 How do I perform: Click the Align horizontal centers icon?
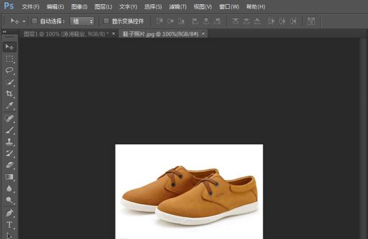click(206, 21)
